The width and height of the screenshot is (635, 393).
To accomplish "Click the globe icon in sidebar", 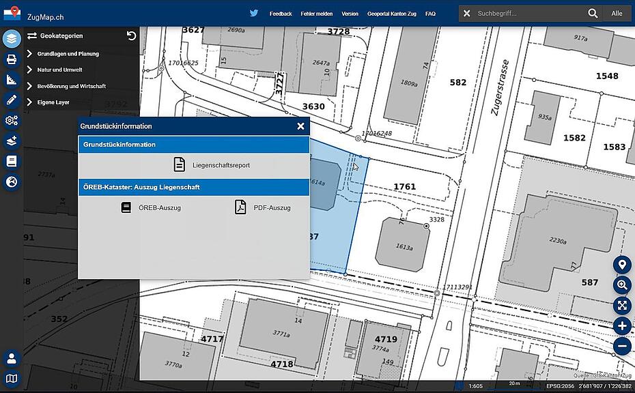I will pos(12,182).
